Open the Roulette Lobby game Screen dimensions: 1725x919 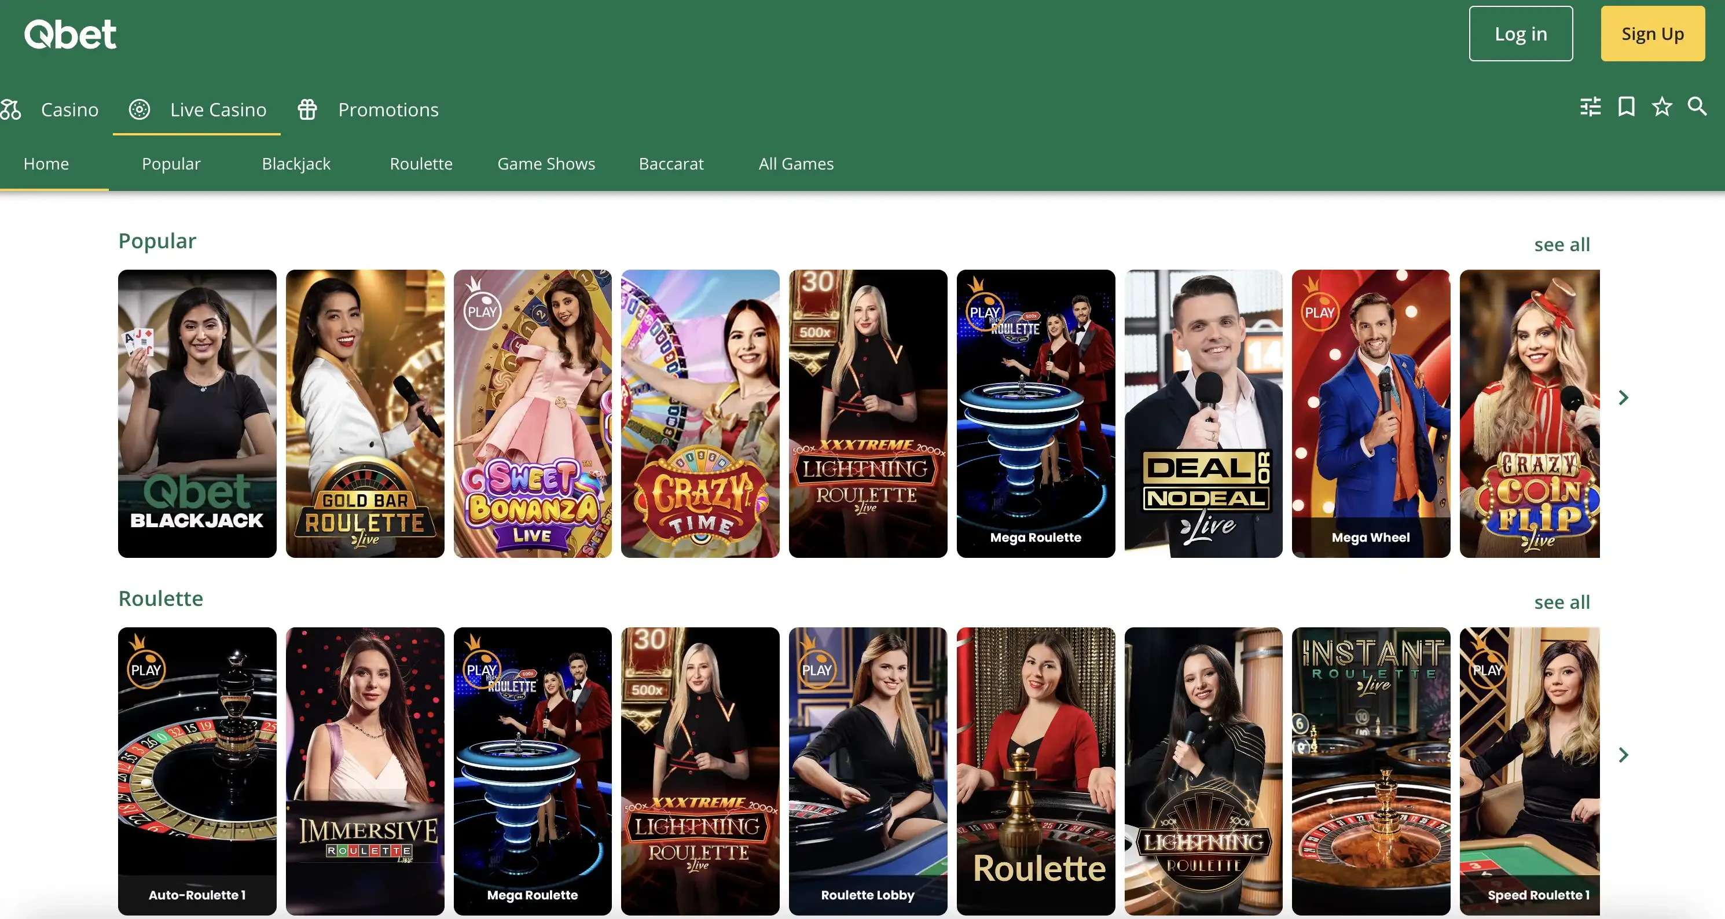pos(868,770)
